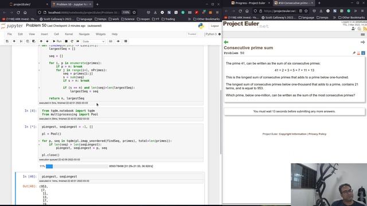Image resolution: width=367 pixels, height=206 pixels.
Task: Open the Copyright Information link
Action: tap(292, 134)
